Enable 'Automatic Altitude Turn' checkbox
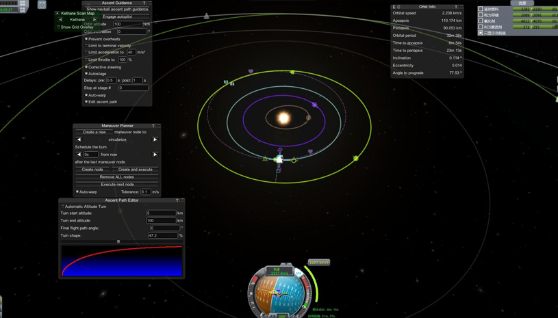The image size is (558, 318). (63, 207)
